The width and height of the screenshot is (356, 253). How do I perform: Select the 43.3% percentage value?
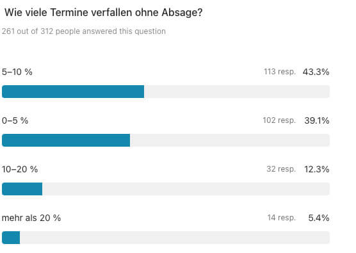tap(316, 72)
